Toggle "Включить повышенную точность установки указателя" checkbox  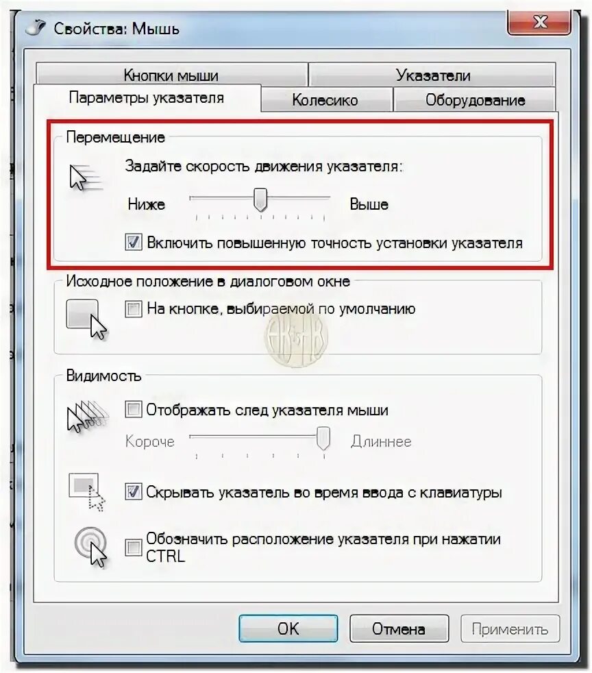coord(134,242)
